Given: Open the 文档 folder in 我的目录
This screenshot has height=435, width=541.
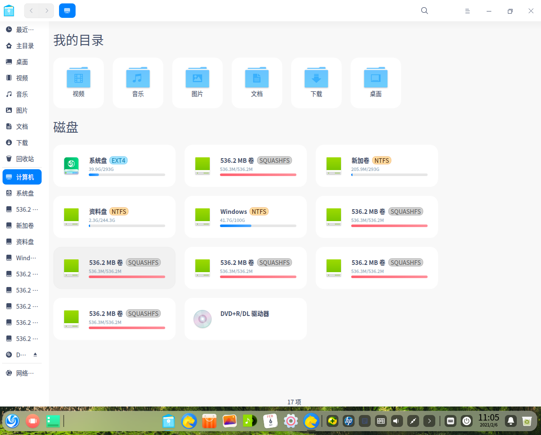Looking at the screenshot, I should (x=257, y=83).
